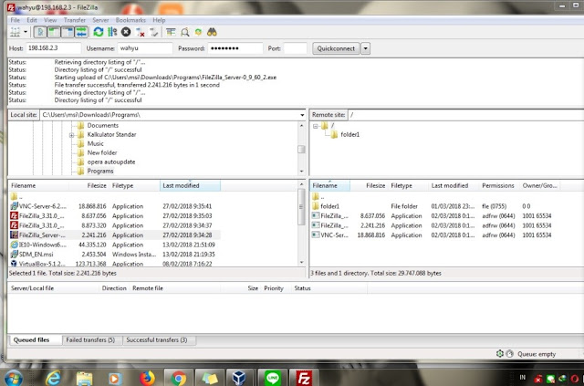Image resolution: width=584 pixels, height=386 pixels.
Task: Open the Bookmarks menu
Action: click(130, 20)
